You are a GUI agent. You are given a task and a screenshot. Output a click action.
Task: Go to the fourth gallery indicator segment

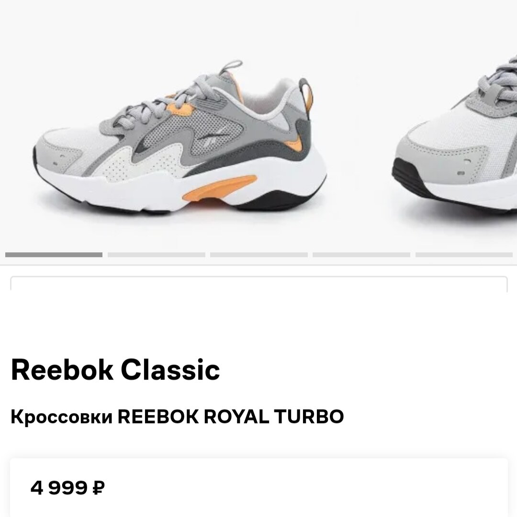click(361, 255)
